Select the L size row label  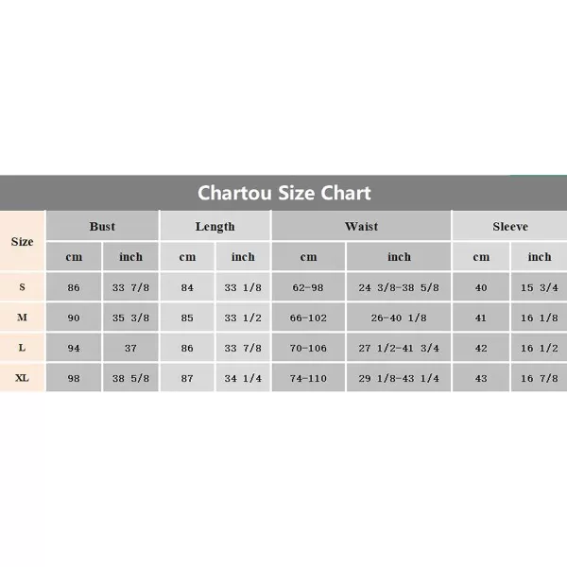click(22, 348)
